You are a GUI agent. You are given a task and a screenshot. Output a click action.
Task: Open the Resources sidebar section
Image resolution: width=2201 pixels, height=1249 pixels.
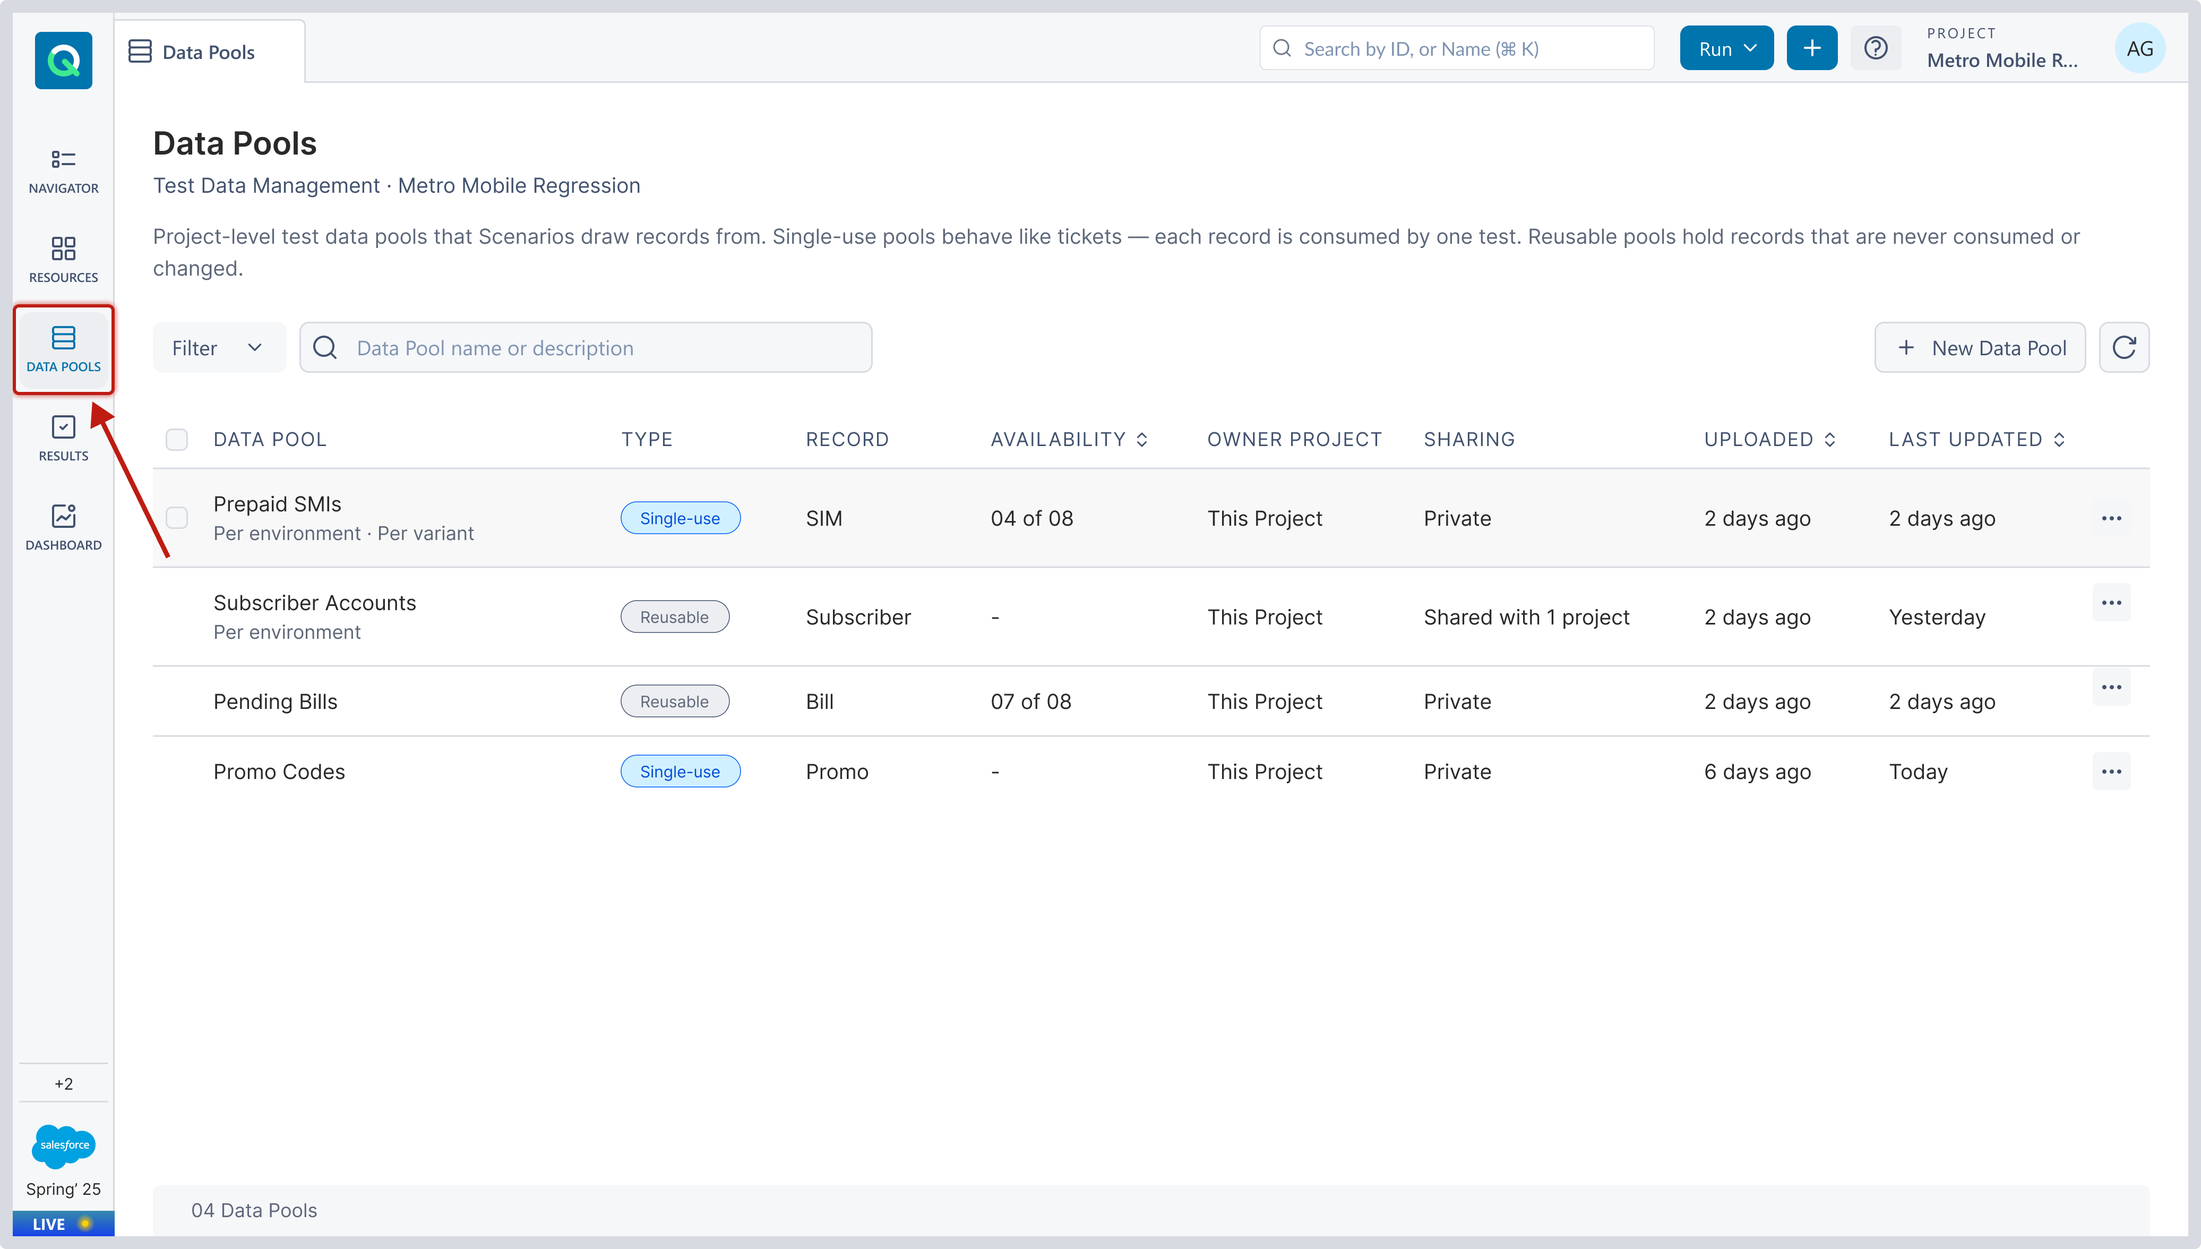[x=64, y=260]
